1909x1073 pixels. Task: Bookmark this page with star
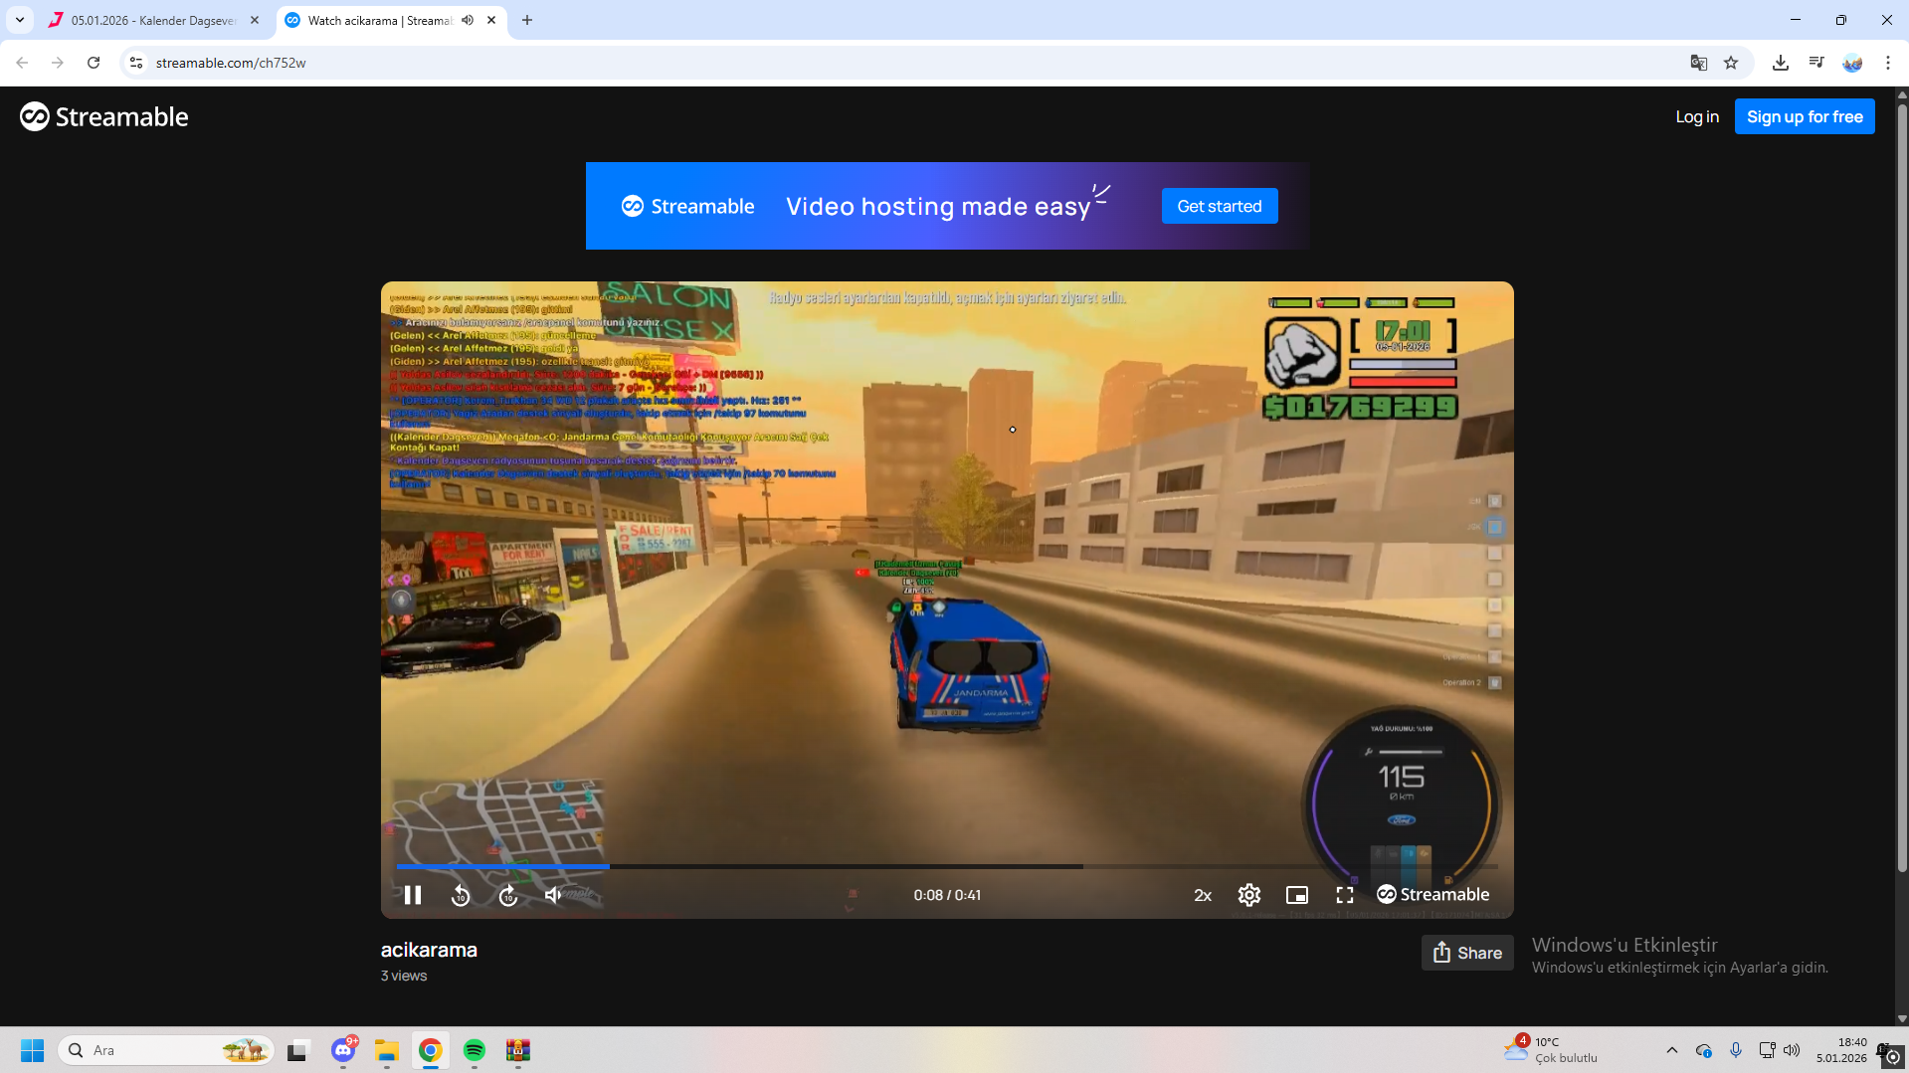[1731, 63]
